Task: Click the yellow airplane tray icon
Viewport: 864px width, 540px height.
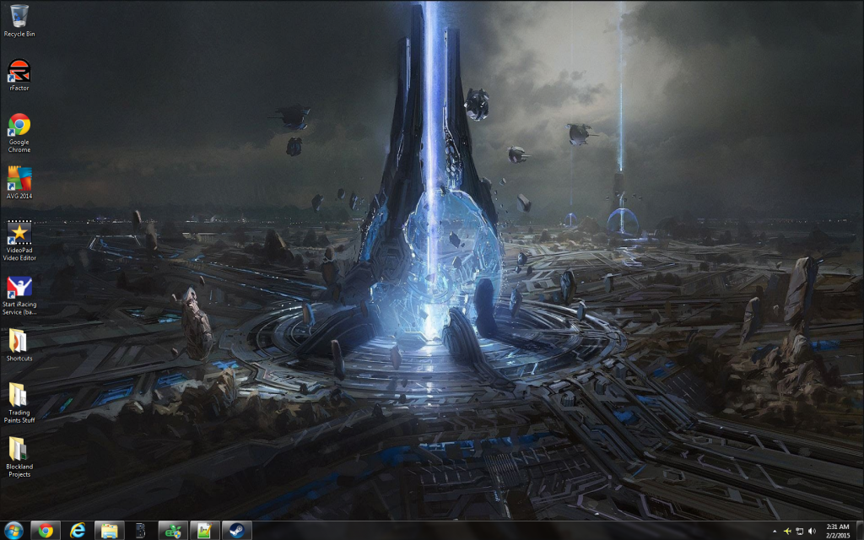Action: point(787,532)
